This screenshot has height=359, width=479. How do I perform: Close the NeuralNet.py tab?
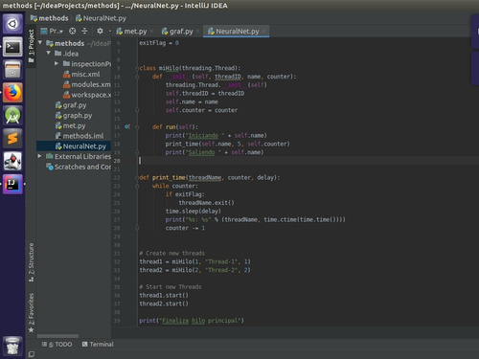264,32
